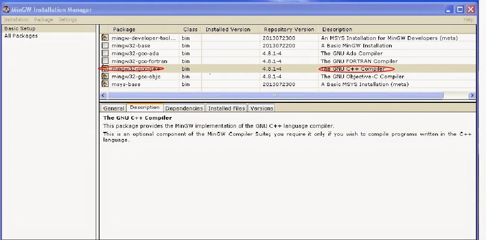Click the Repository Version column header
Viewport: 486px width, 240px height.
pyautogui.click(x=289, y=29)
